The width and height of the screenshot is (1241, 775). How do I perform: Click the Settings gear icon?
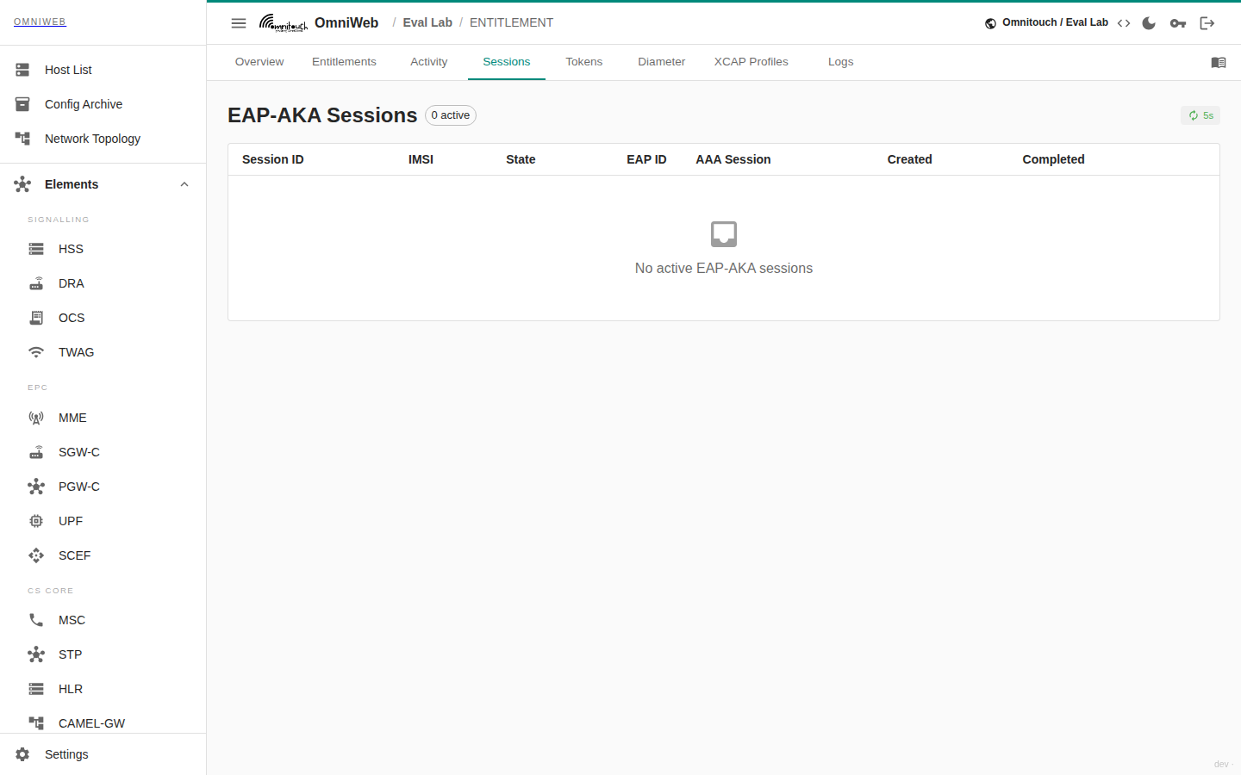click(x=22, y=754)
